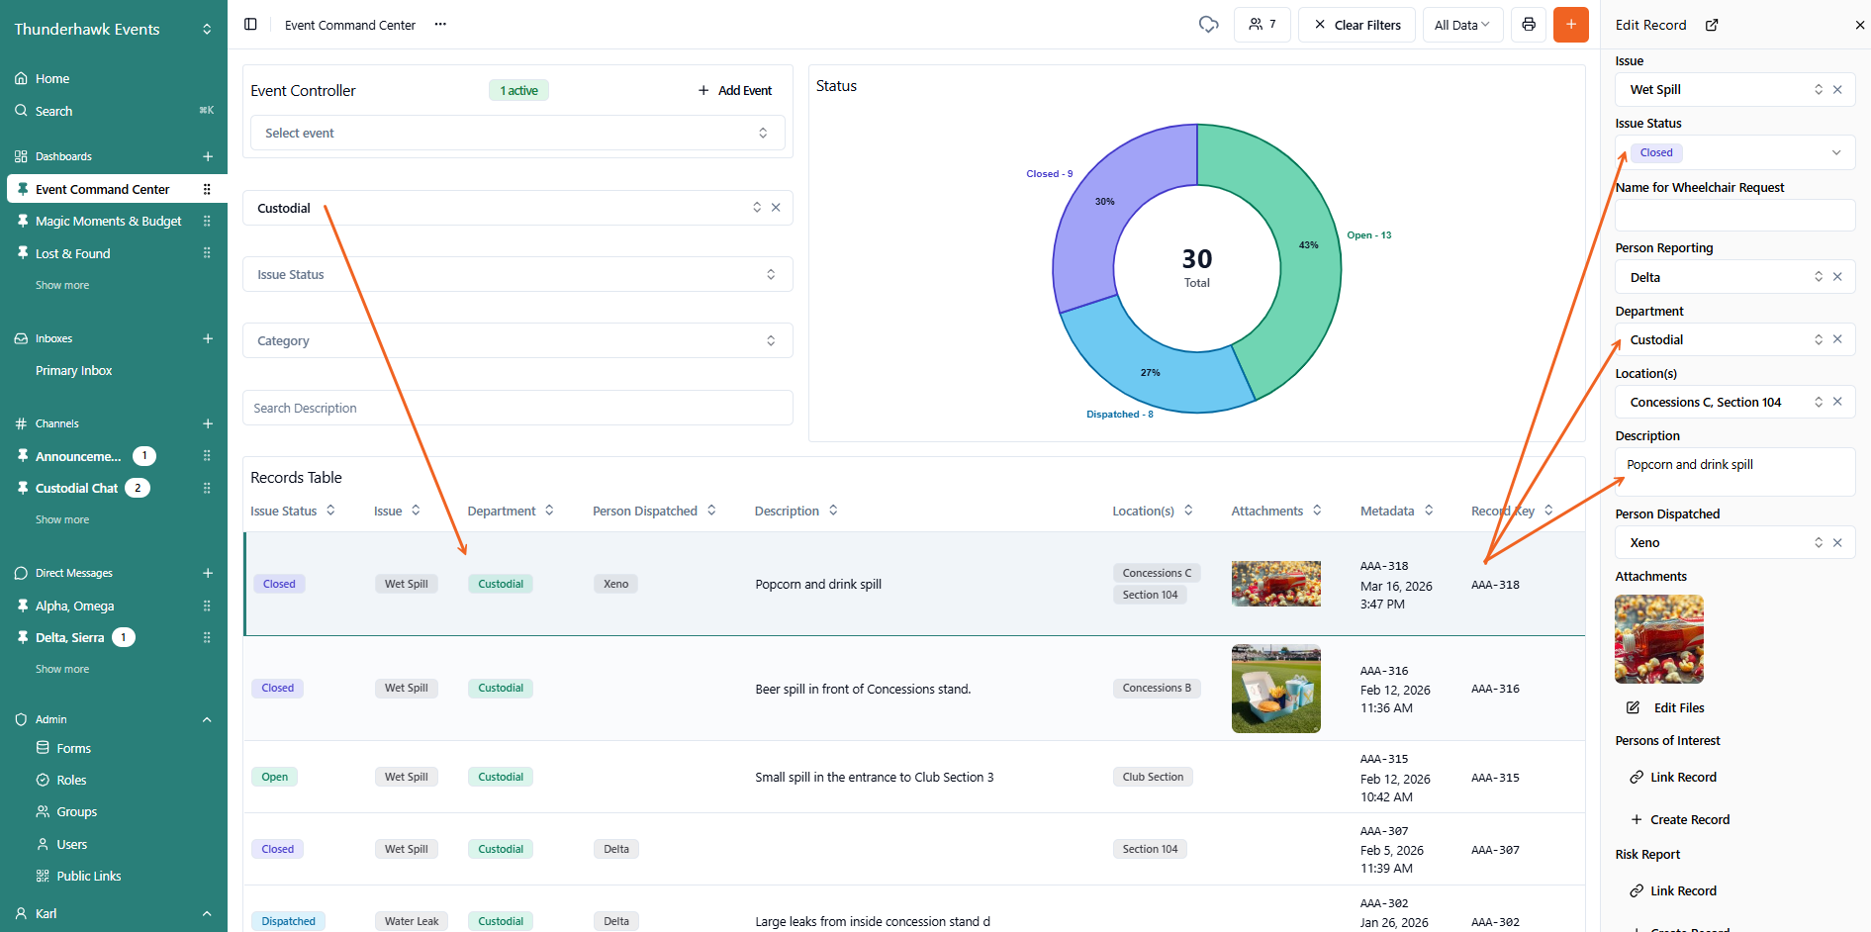Collapse the Admin section in sidebar
Screen dimensions: 1871x932
(207, 719)
